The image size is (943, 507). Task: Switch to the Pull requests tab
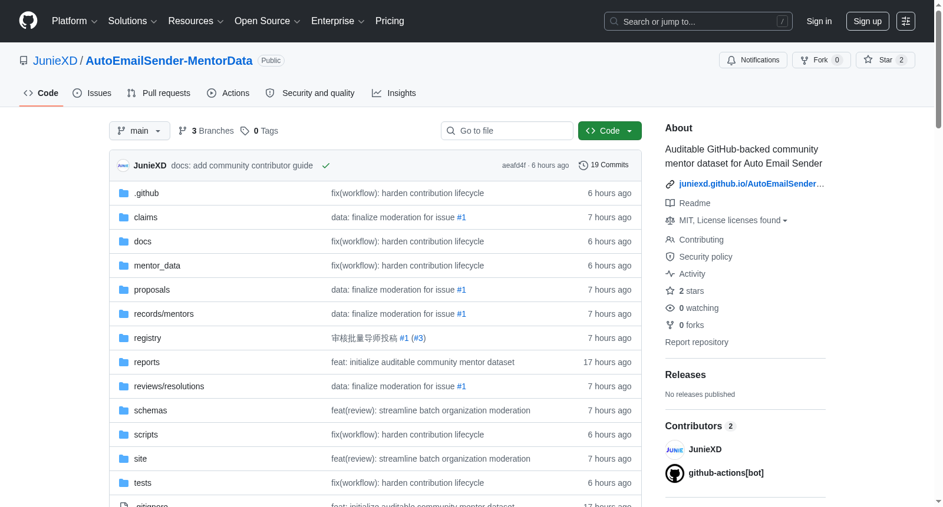(159, 93)
